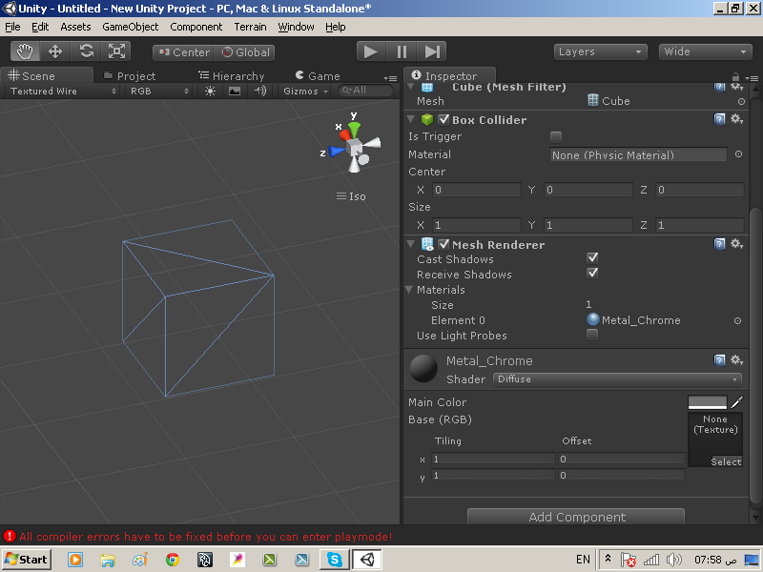Start Play mode
This screenshot has width=763, height=572.
pyautogui.click(x=371, y=51)
